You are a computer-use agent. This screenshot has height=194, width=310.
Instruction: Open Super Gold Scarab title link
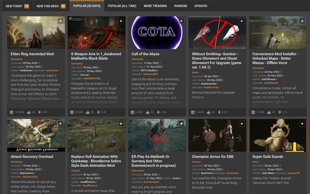267,157
